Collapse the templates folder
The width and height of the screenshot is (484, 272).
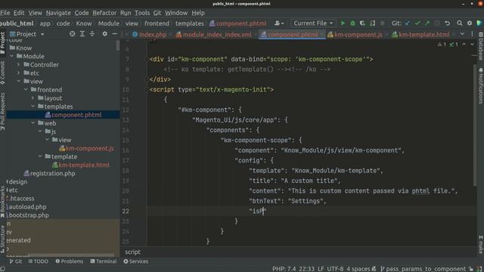point(33,107)
